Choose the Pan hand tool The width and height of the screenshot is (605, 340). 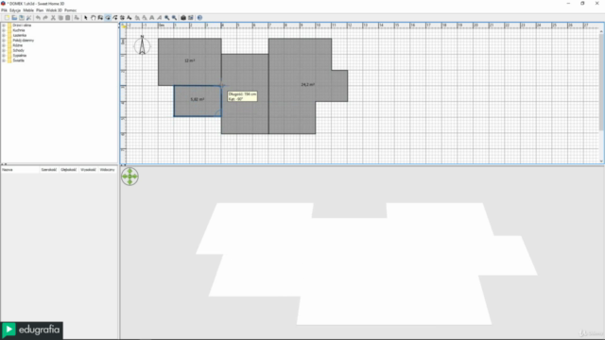[94, 18]
